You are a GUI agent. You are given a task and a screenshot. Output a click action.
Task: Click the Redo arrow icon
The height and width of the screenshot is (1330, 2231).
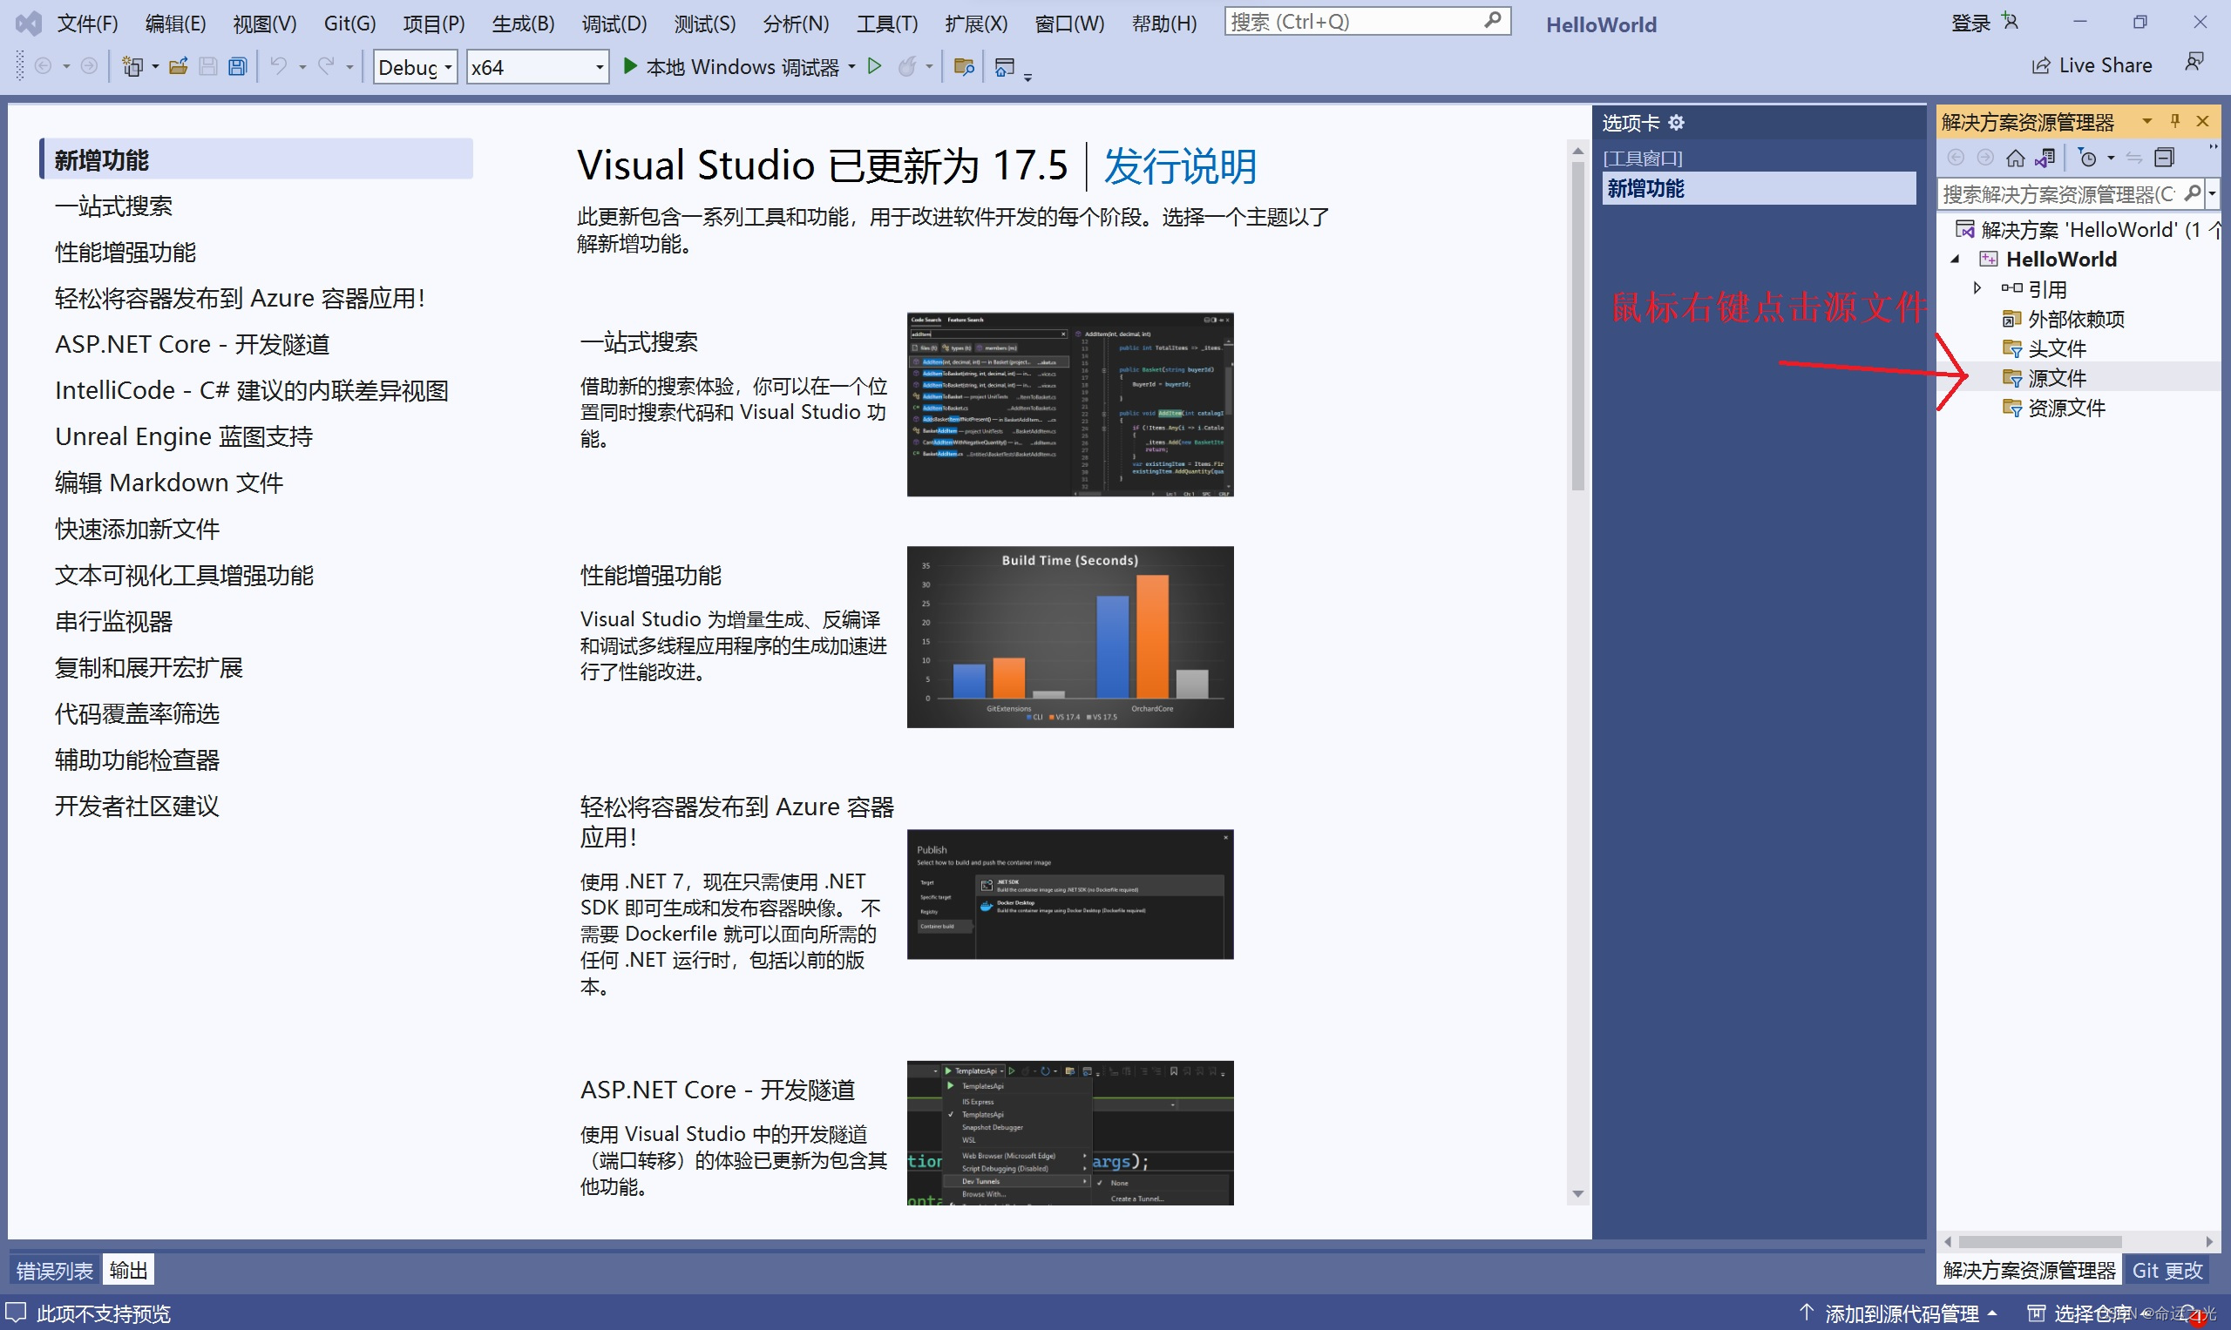pyautogui.click(x=327, y=66)
